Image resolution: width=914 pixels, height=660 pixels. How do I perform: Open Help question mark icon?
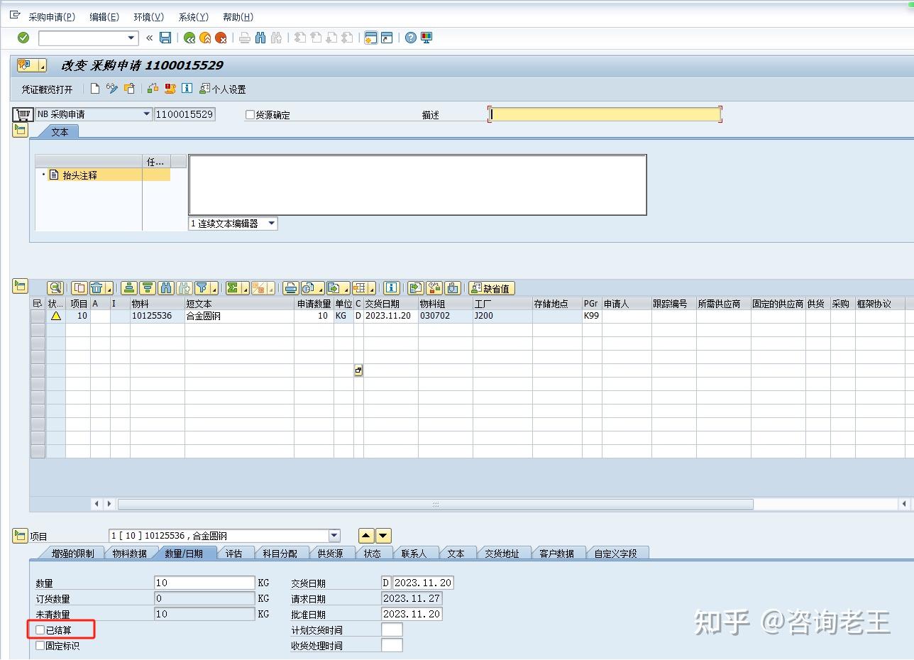(411, 38)
